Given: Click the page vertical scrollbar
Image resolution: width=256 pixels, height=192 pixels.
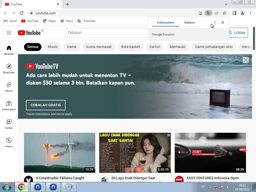Looking at the screenshot, I should (x=254, y=38).
